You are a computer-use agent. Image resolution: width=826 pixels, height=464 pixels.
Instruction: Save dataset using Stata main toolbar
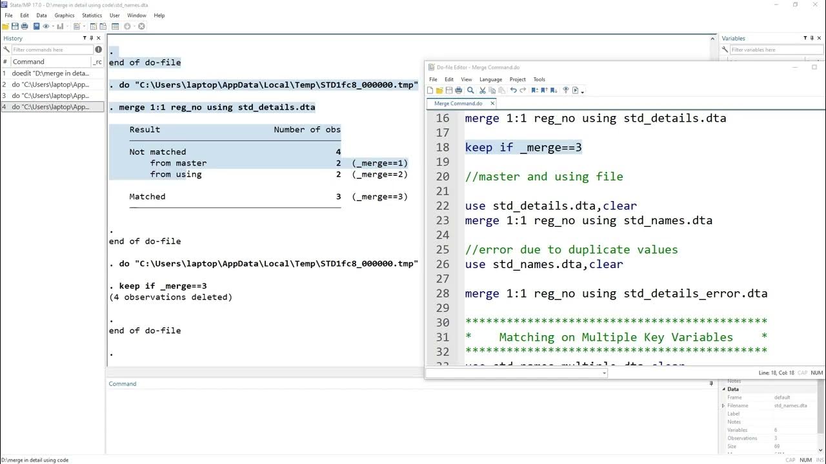point(15,26)
